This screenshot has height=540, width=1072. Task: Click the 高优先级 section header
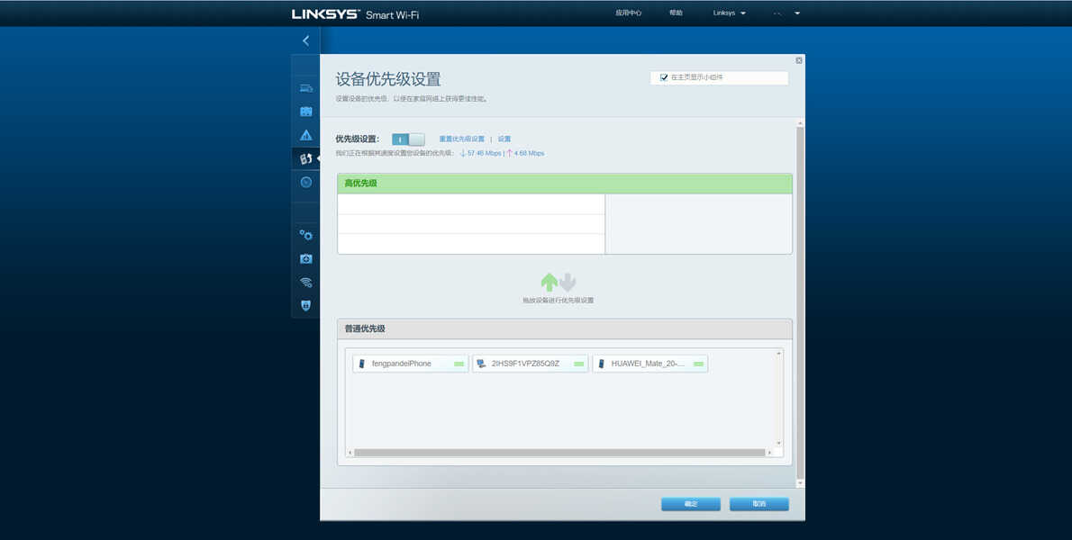click(565, 184)
